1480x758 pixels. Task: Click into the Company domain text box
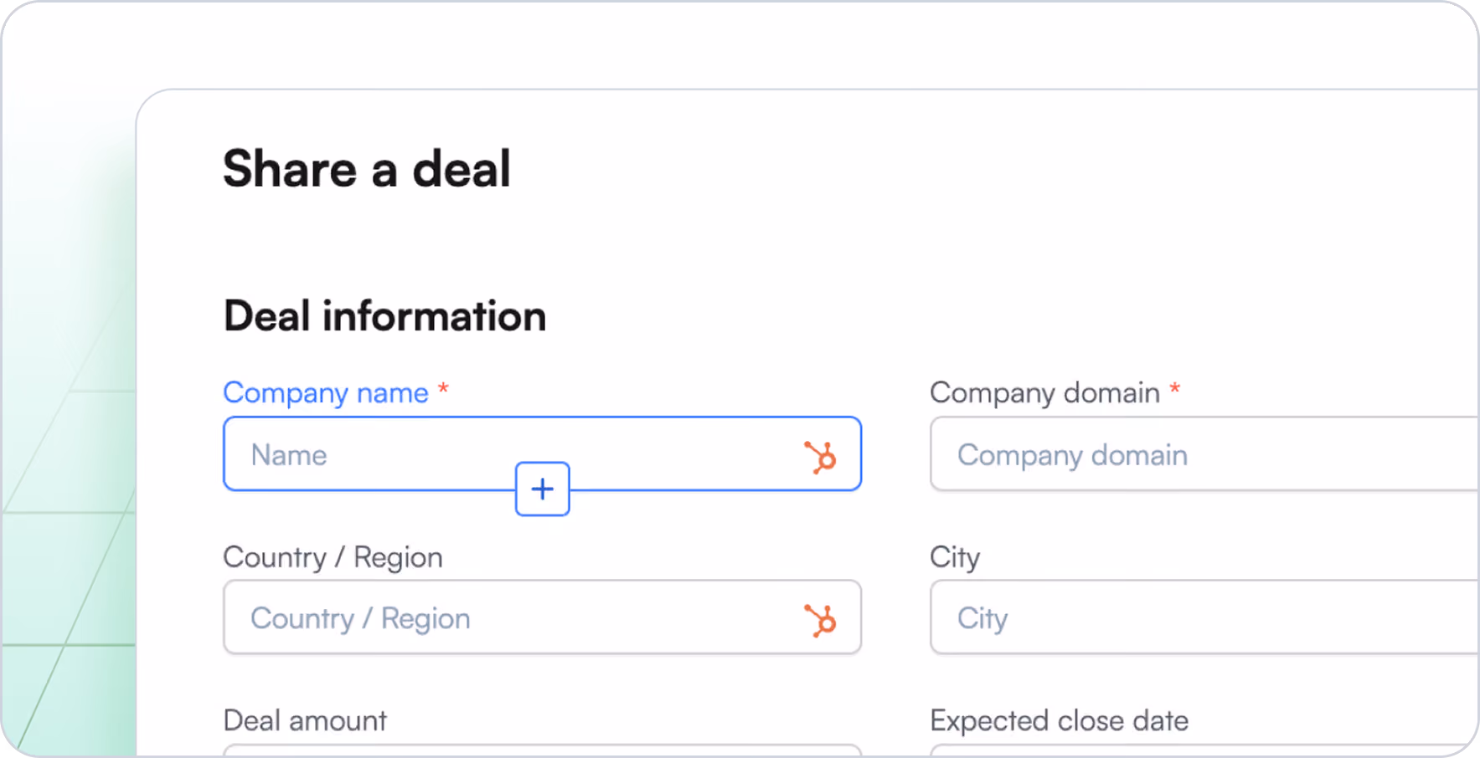(1204, 453)
